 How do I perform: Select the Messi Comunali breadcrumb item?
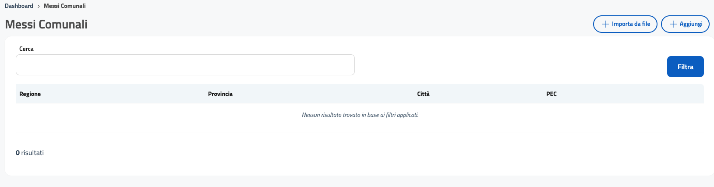coord(64,6)
